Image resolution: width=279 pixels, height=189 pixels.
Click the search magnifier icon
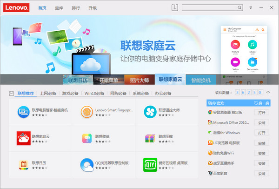(239, 7)
